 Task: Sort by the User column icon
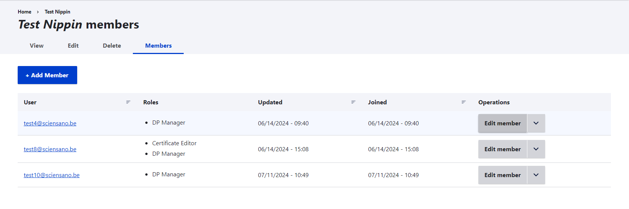(x=128, y=102)
